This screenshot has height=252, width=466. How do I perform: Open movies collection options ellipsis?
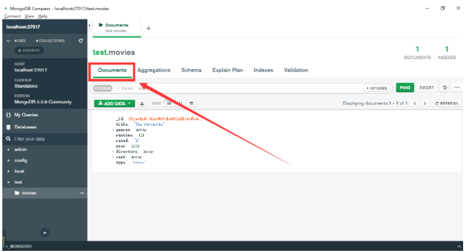point(82,193)
